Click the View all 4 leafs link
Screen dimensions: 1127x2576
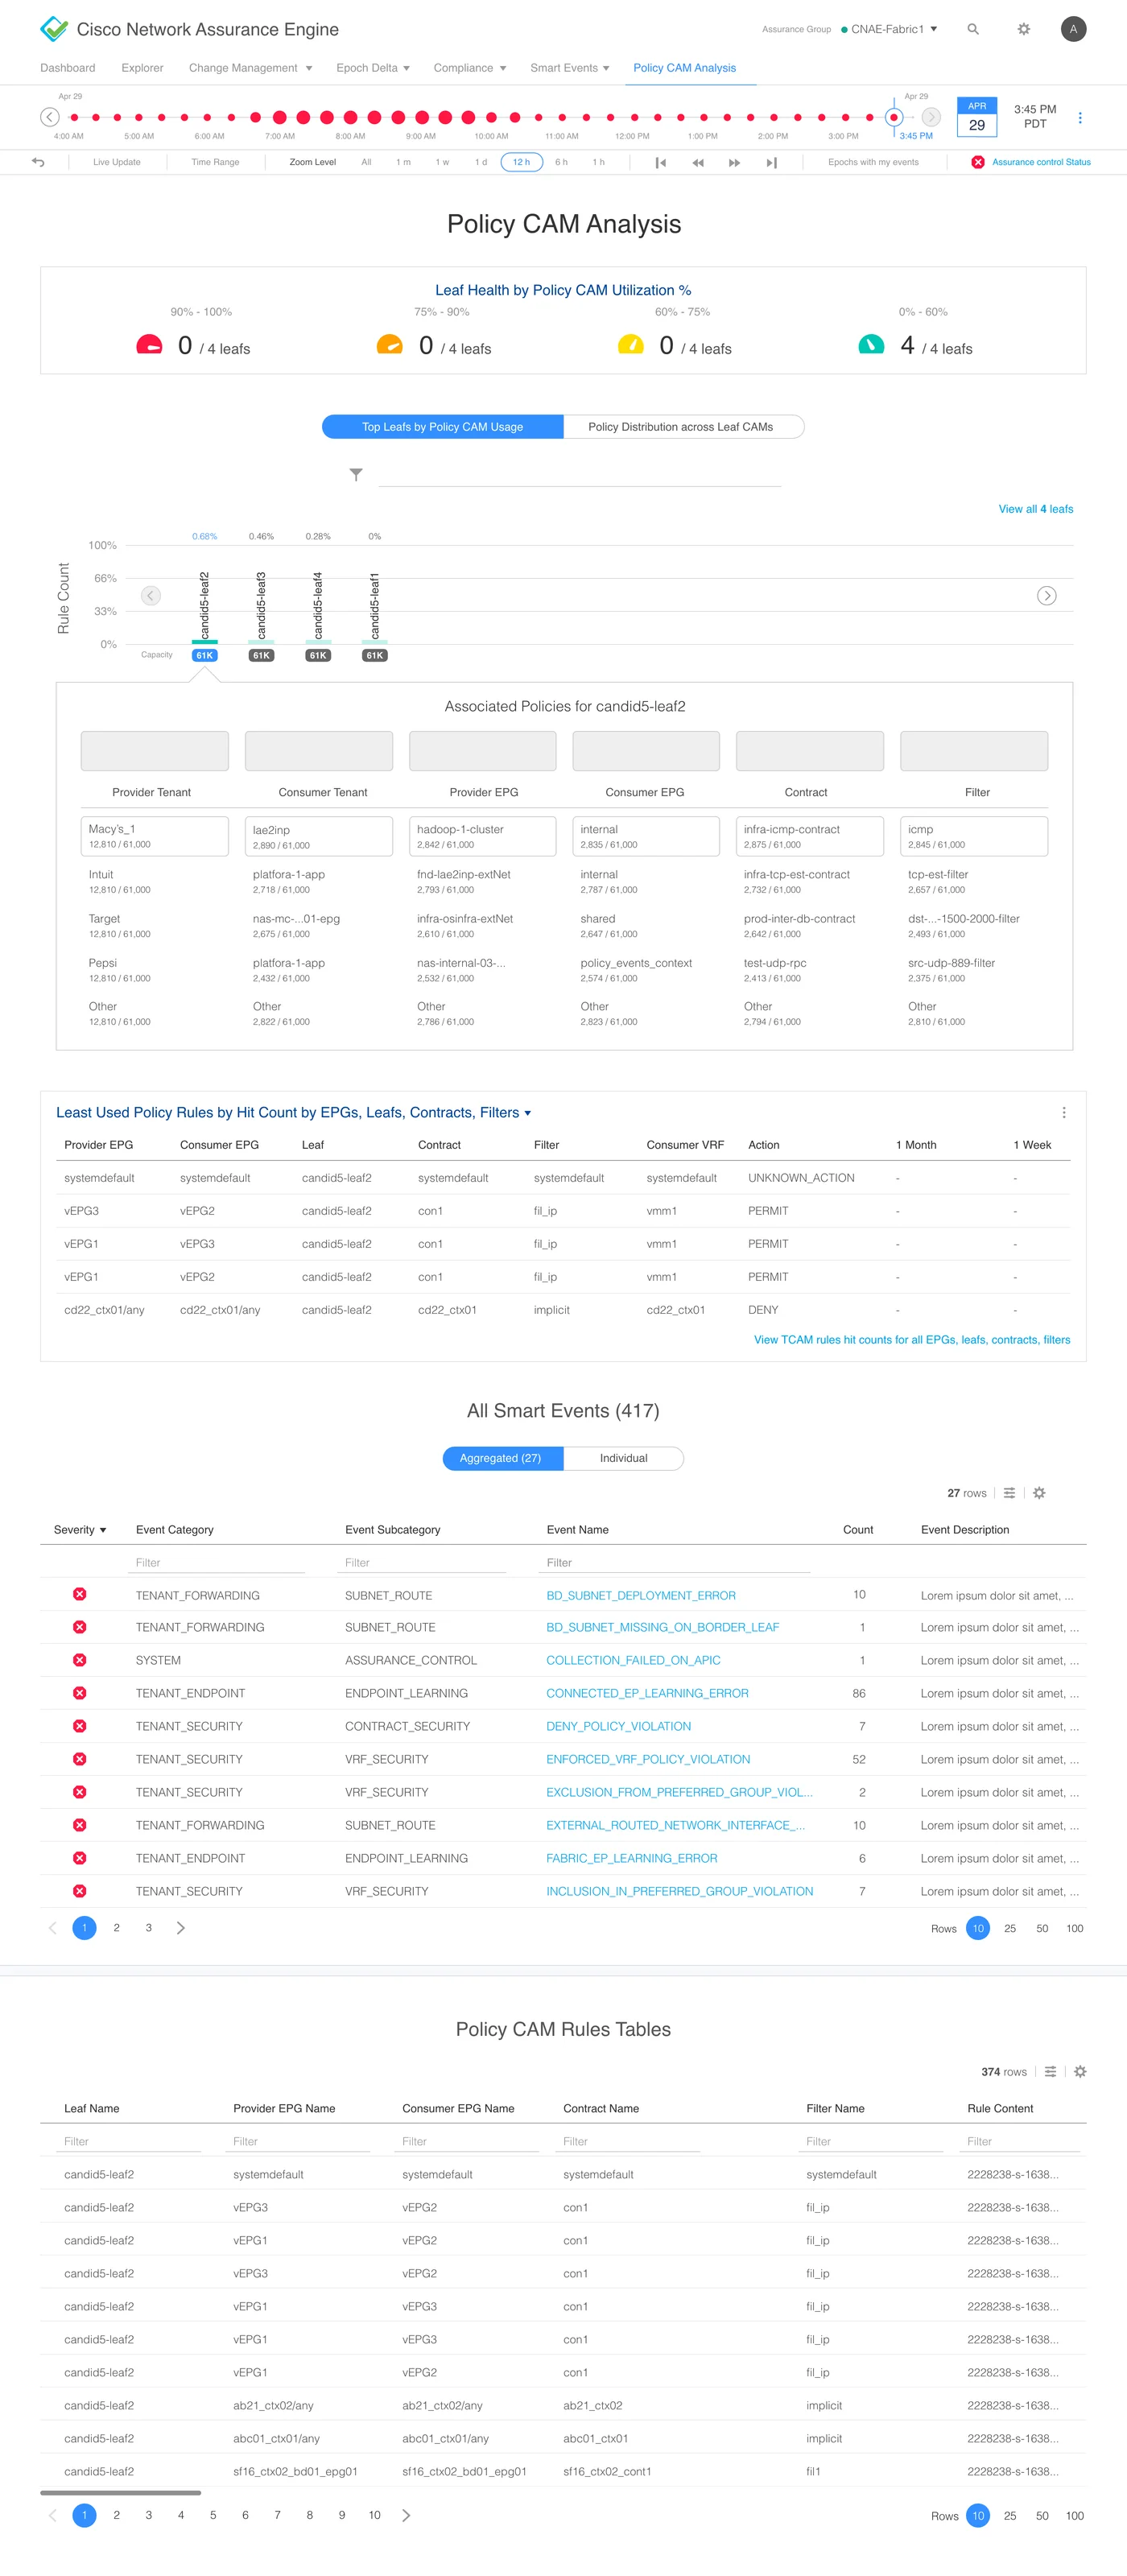(x=1035, y=509)
